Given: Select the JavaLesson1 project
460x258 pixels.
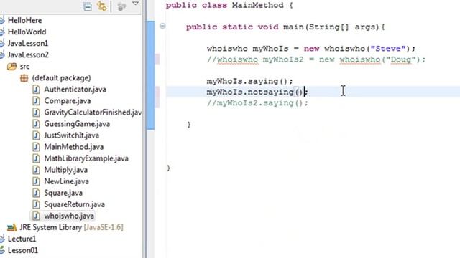Looking at the screenshot, I should point(28,43).
